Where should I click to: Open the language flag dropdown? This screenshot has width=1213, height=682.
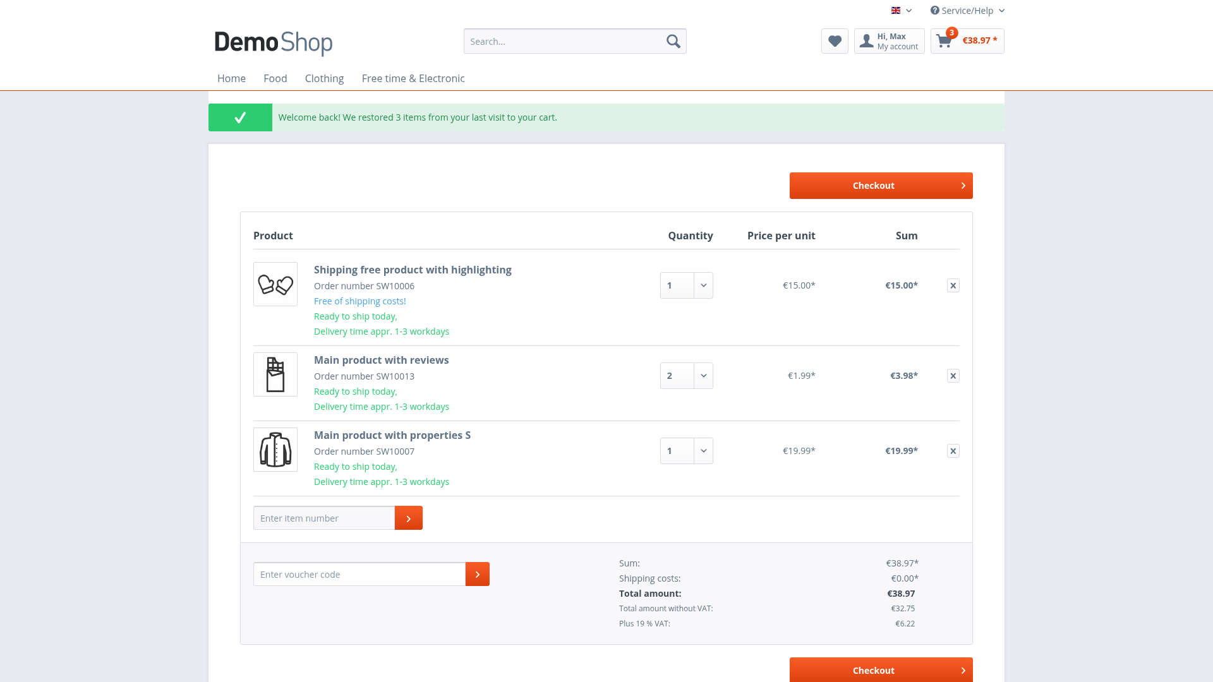(x=902, y=10)
